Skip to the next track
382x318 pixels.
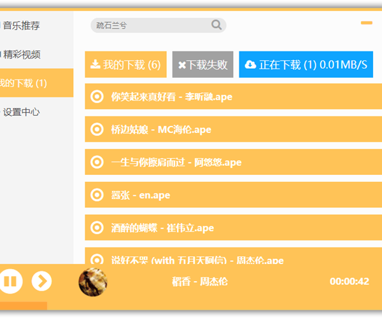coord(41,281)
